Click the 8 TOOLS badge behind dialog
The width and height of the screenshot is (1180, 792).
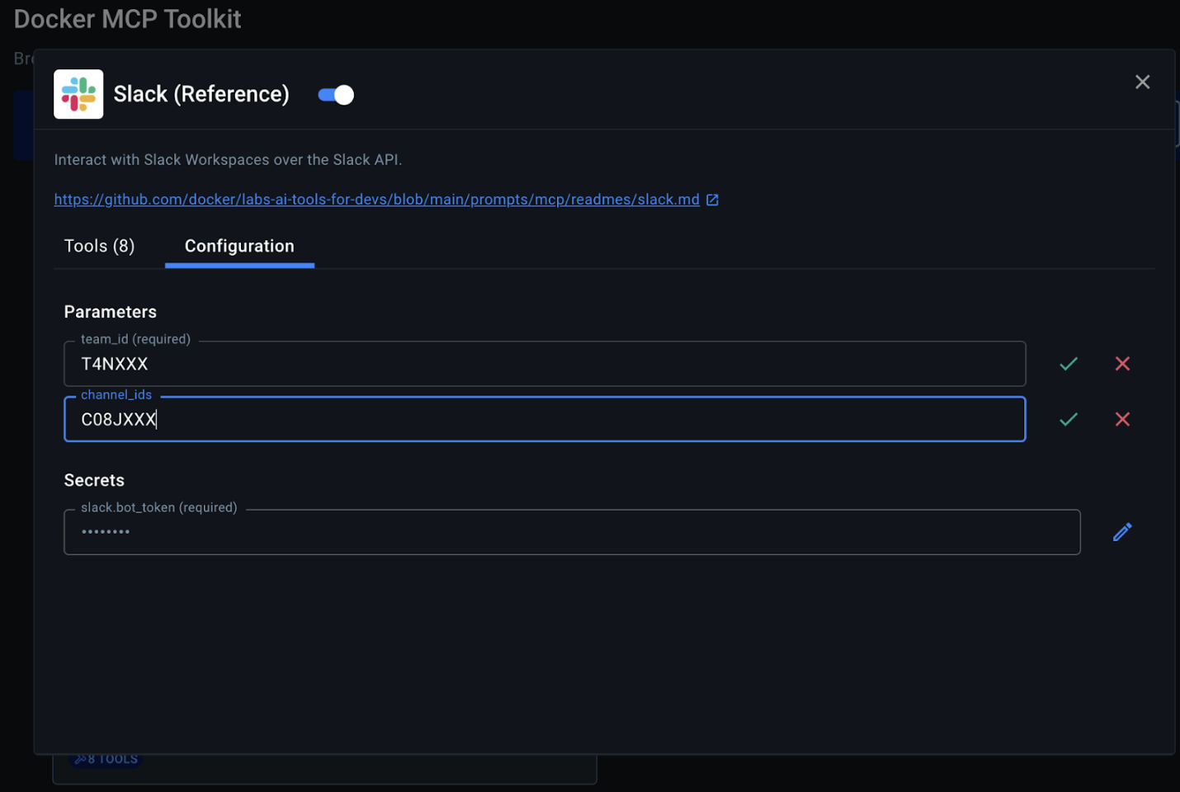(106, 759)
